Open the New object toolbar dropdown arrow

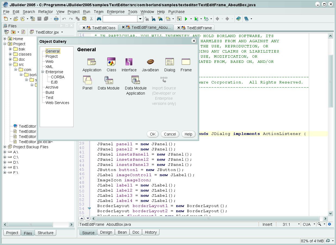pos(11,19)
